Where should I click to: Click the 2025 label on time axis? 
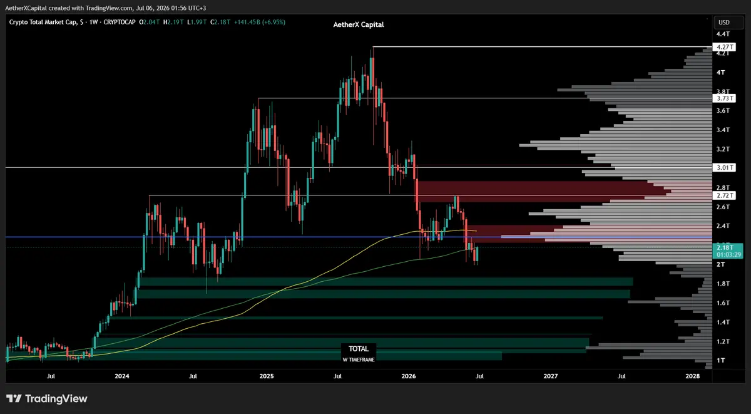pyautogui.click(x=267, y=376)
